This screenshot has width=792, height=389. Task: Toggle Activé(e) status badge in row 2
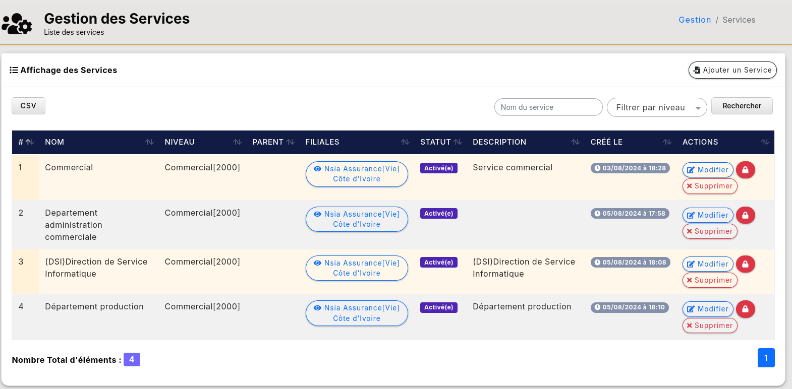[x=438, y=214]
